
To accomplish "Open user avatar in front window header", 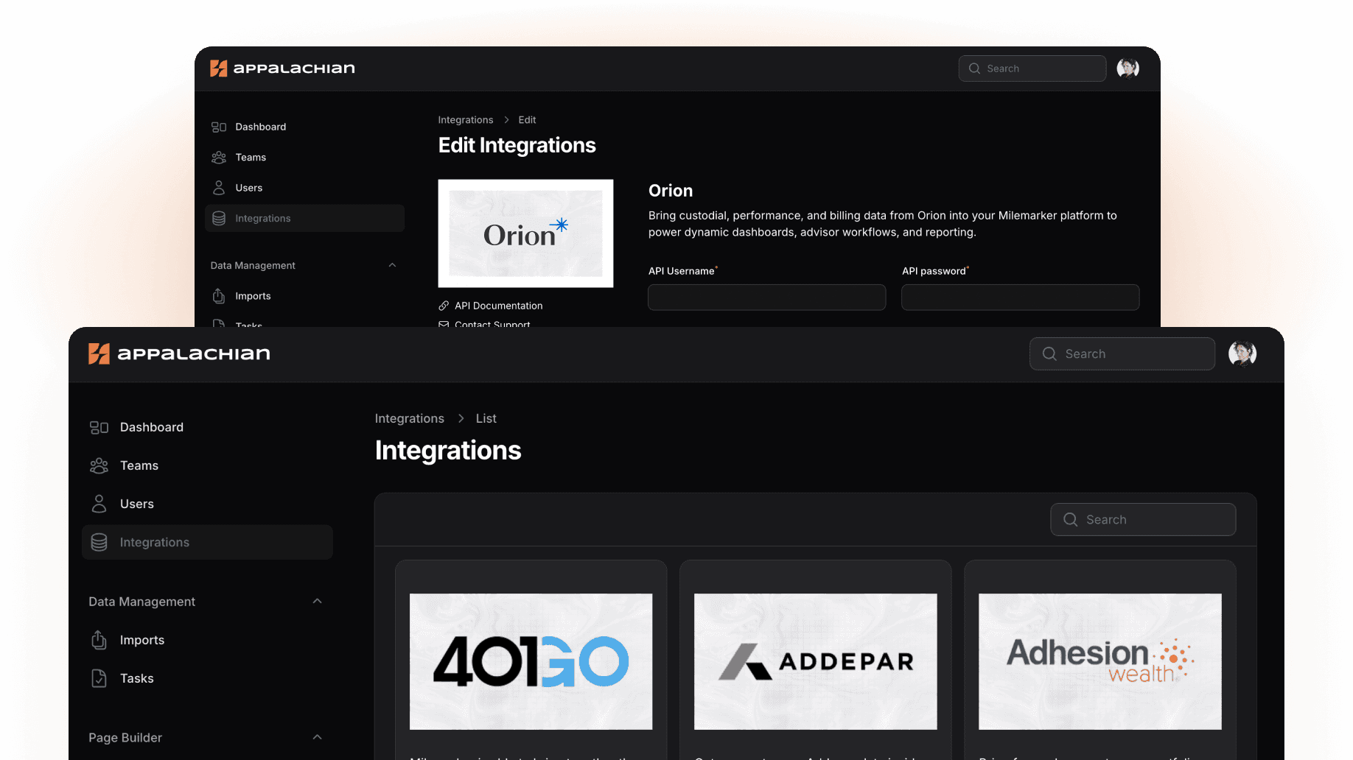I will click(x=1242, y=353).
